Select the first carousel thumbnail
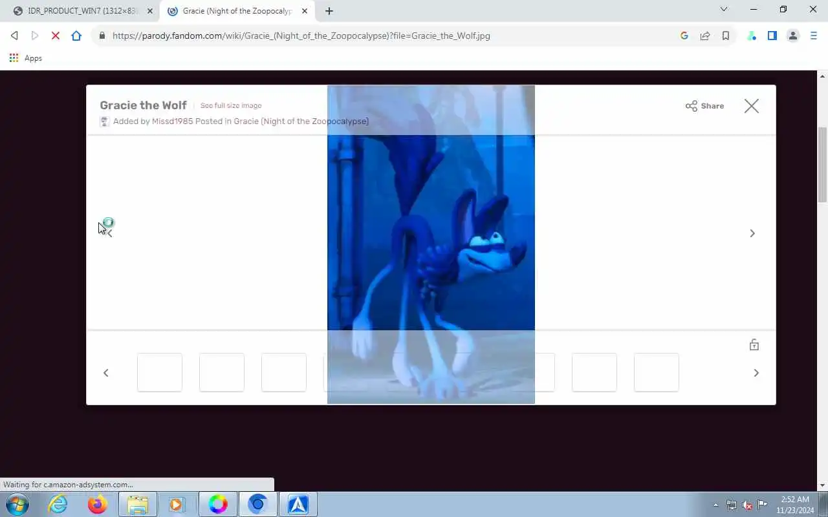 [x=160, y=372]
